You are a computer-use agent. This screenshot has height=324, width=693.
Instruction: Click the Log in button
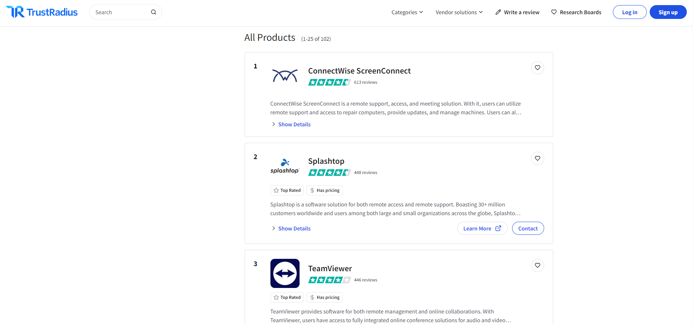pos(630,12)
